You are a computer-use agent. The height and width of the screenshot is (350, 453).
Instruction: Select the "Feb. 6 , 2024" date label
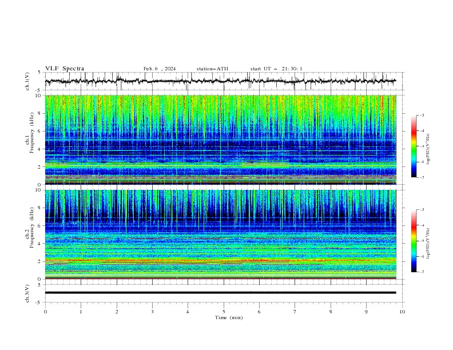pos(160,69)
